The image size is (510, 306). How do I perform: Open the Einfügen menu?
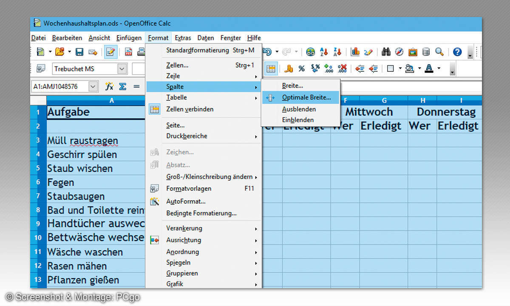[x=129, y=38]
